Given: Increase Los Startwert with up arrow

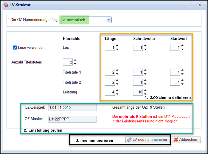Looking at the screenshot, I should tap(182, 46).
